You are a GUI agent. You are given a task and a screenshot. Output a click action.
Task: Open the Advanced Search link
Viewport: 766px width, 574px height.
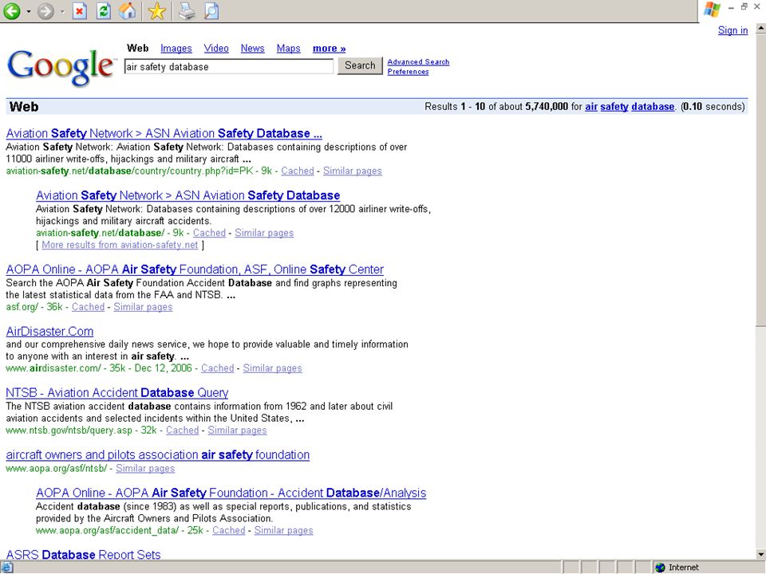tap(418, 62)
